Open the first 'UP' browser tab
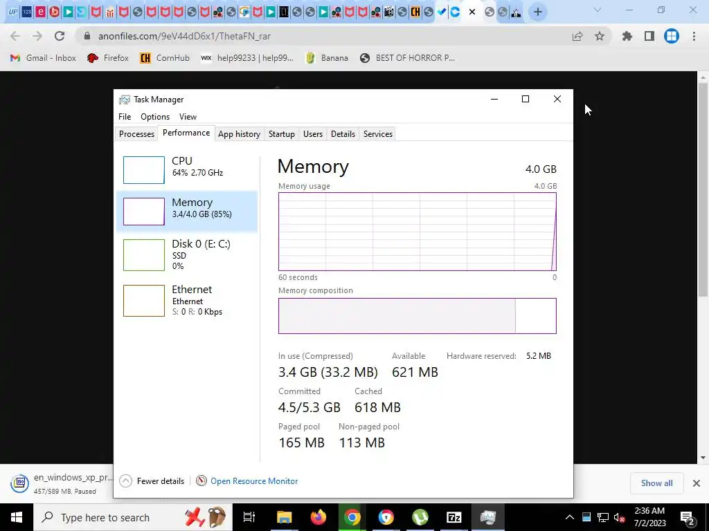Image resolution: width=709 pixels, height=531 pixels. pyautogui.click(x=12, y=12)
